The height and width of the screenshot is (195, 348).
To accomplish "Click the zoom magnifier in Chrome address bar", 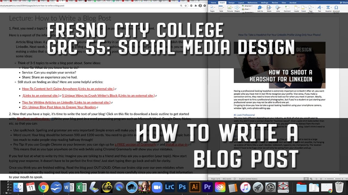I will point(181,5).
